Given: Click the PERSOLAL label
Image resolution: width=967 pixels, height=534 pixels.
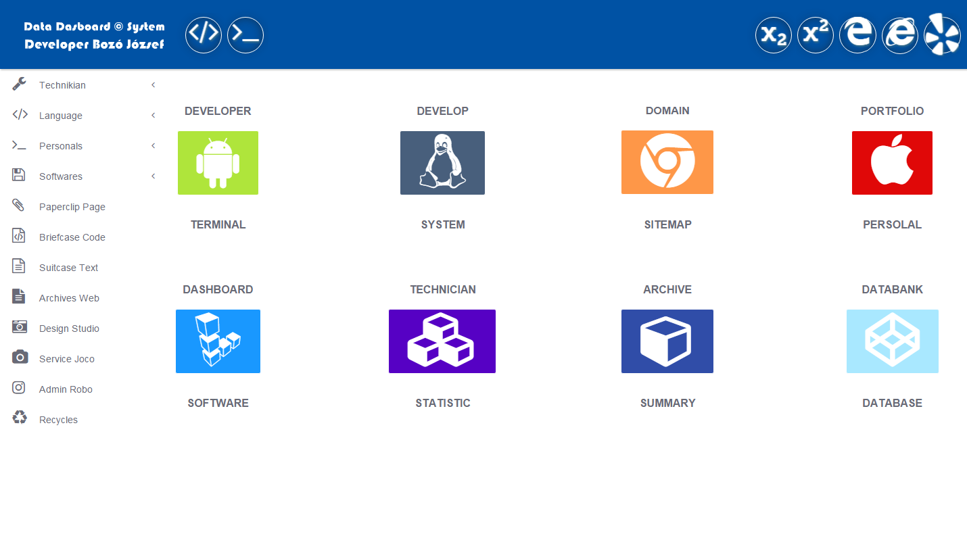Looking at the screenshot, I should click(x=892, y=224).
